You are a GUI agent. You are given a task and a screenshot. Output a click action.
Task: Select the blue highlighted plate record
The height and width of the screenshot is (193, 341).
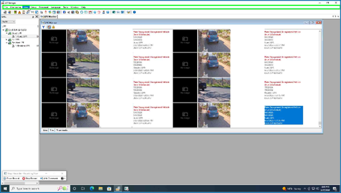[x=283, y=115]
